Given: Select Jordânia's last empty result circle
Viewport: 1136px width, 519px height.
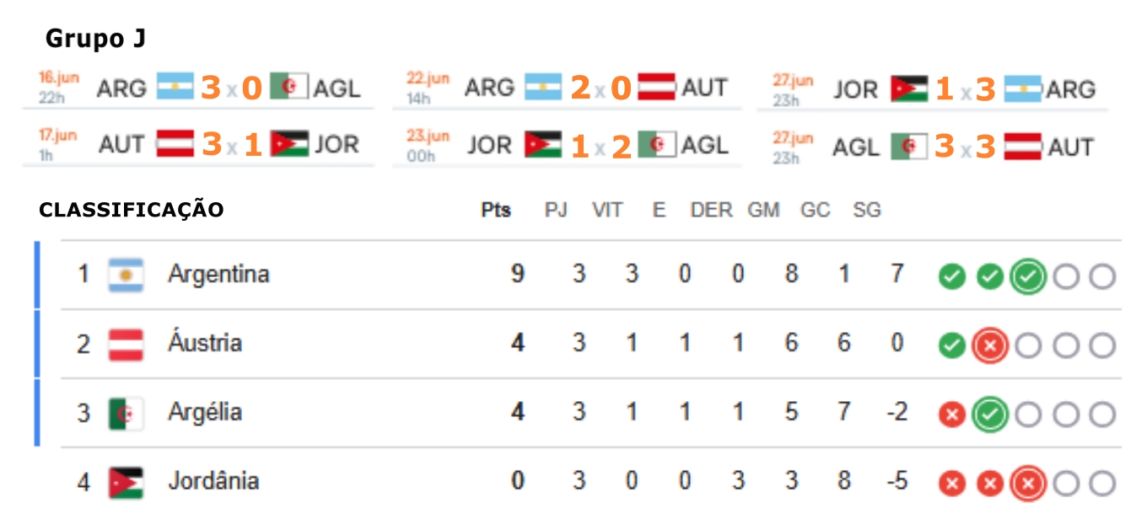Looking at the screenshot, I should click(x=1102, y=484).
